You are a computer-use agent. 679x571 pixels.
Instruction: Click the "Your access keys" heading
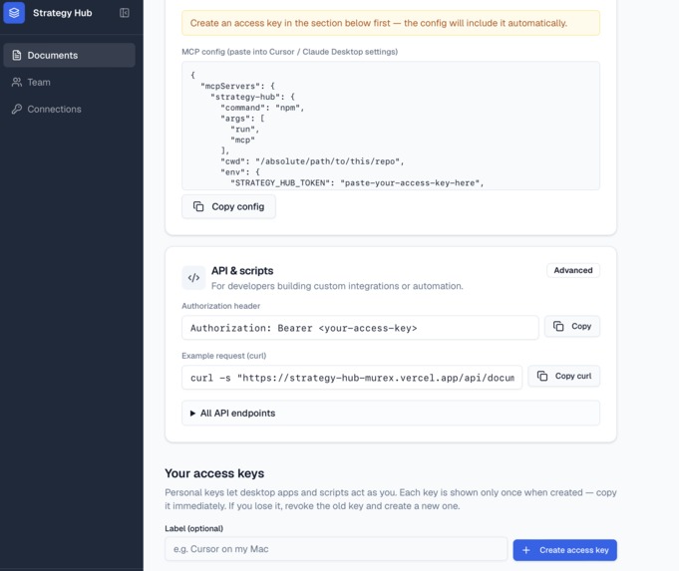pyautogui.click(x=214, y=473)
